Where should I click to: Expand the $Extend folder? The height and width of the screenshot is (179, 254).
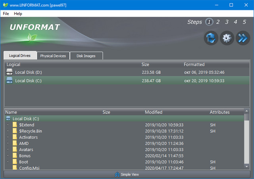pyautogui.click(x=8, y=125)
